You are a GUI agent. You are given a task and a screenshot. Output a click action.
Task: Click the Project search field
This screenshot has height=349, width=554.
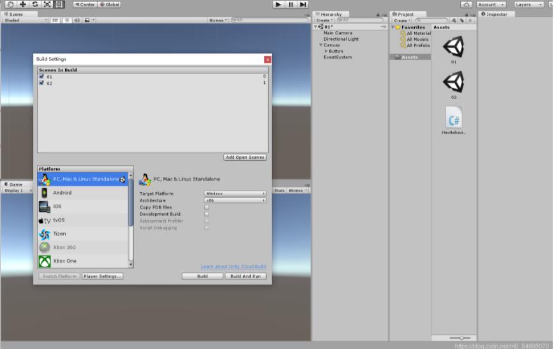431,20
